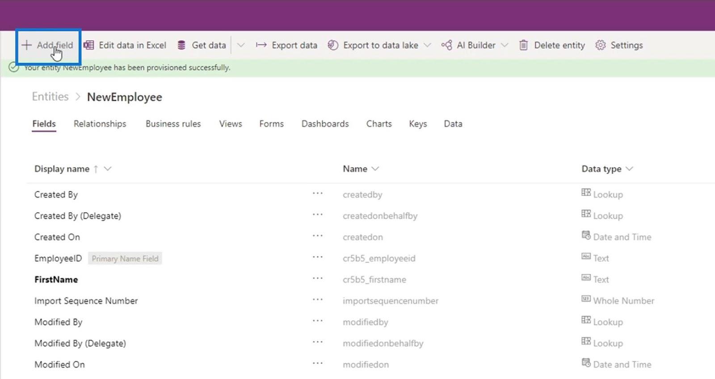Click the createdonbehalfby name cell
Viewport: 715px width, 379px height.
(380, 216)
